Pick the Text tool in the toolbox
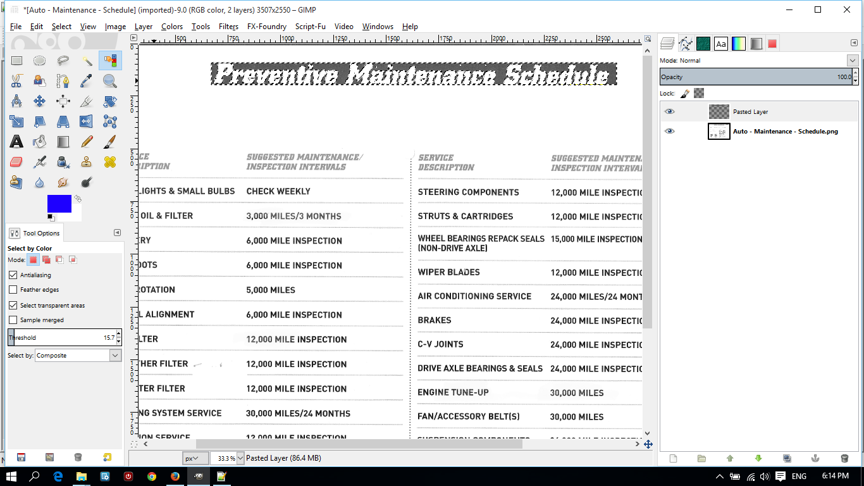 coord(16,141)
